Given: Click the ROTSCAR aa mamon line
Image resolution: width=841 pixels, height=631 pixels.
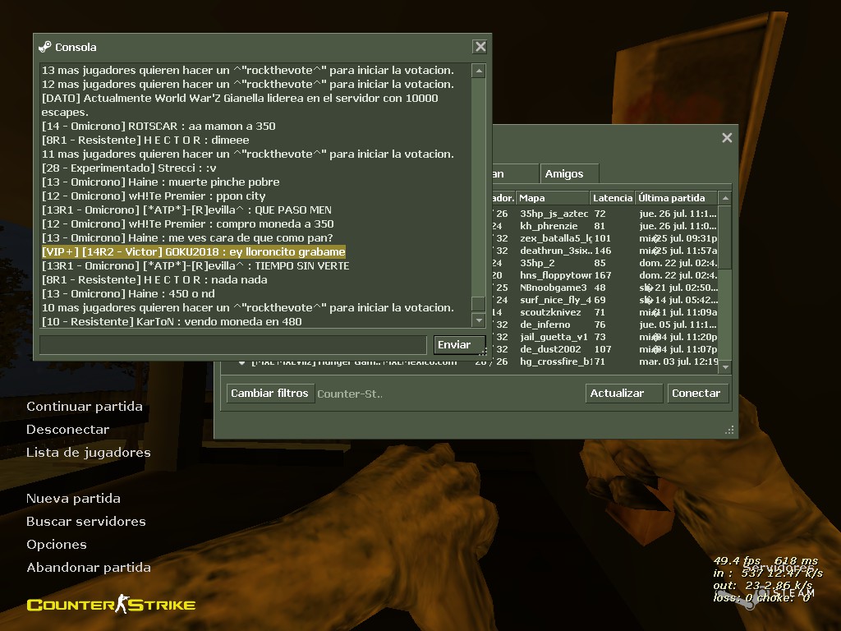Looking at the screenshot, I should pos(159,126).
